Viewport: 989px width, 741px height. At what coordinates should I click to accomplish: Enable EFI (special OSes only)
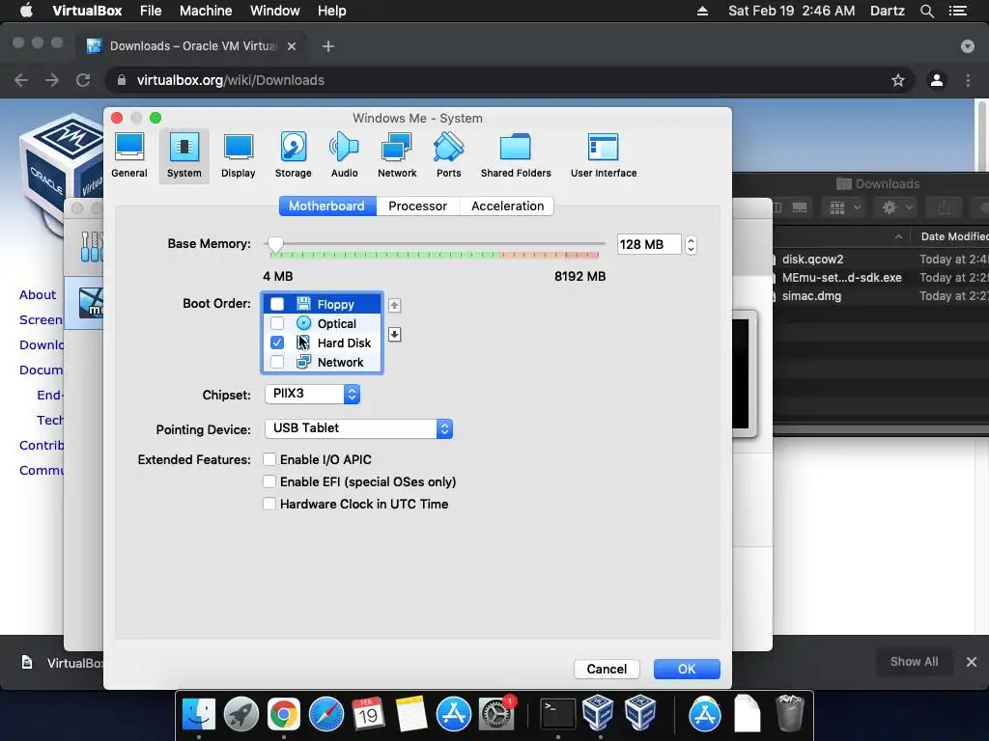pos(269,481)
